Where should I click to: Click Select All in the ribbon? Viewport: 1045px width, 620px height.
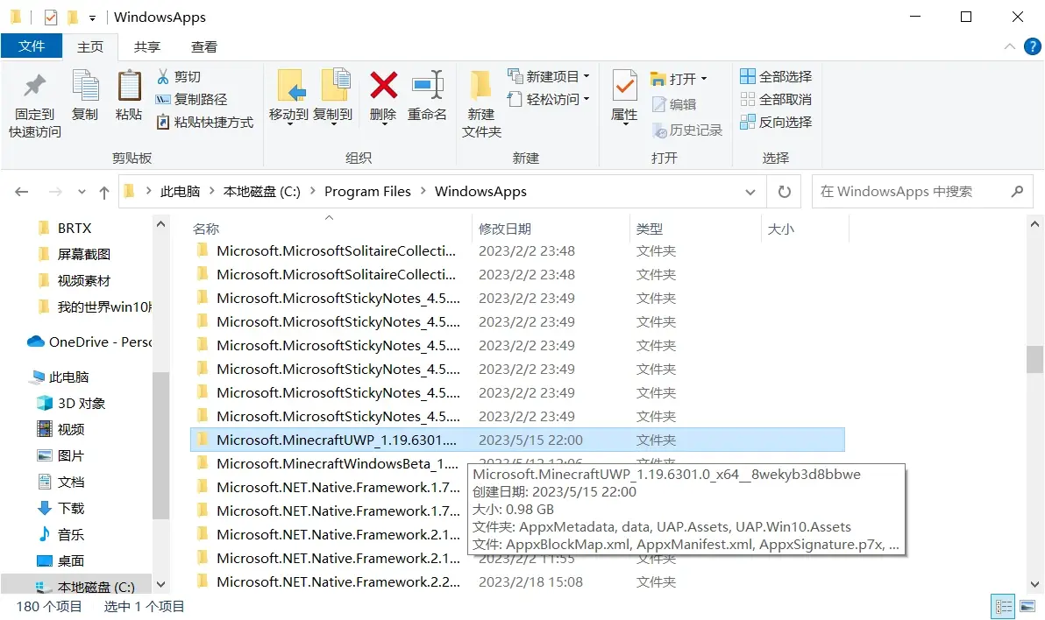click(776, 76)
